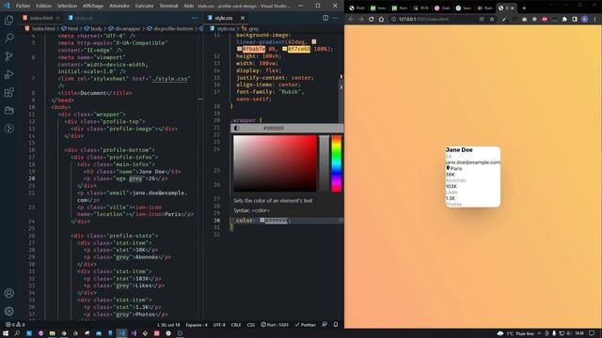Toggle color mode in color picker header
The height and width of the screenshot is (338, 602).
pos(236,128)
